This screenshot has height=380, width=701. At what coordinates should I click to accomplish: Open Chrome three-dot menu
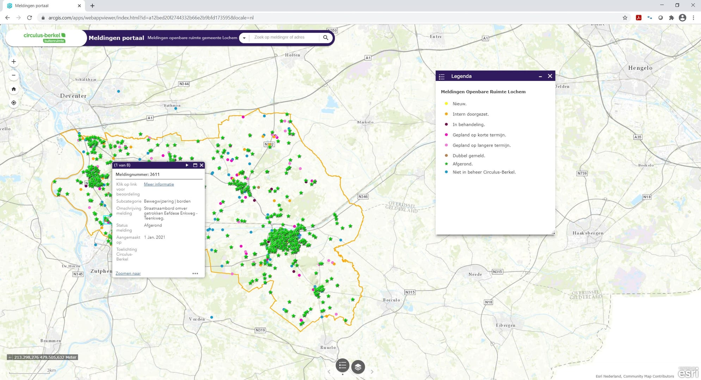coord(693,18)
